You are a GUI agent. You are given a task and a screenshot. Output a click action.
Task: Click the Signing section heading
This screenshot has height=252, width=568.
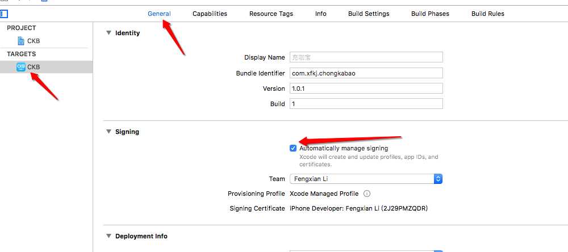(127, 132)
